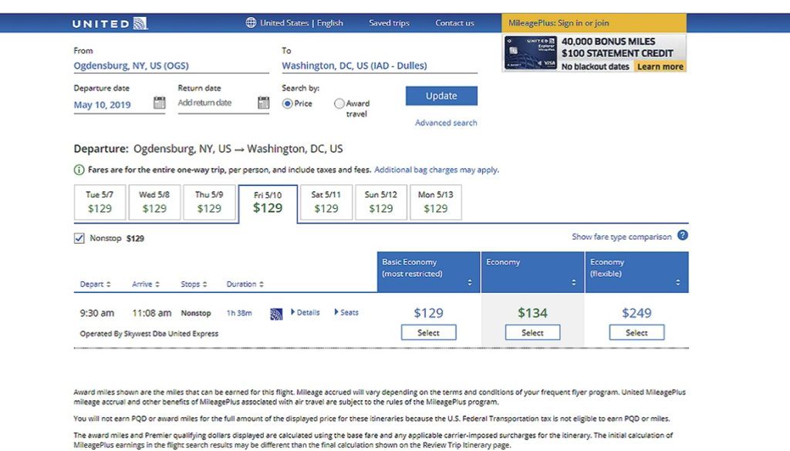Image resolution: width=790 pixels, height=451 pixels.
Task: Select the $134 Economy fare
Action: click(532, 332)
